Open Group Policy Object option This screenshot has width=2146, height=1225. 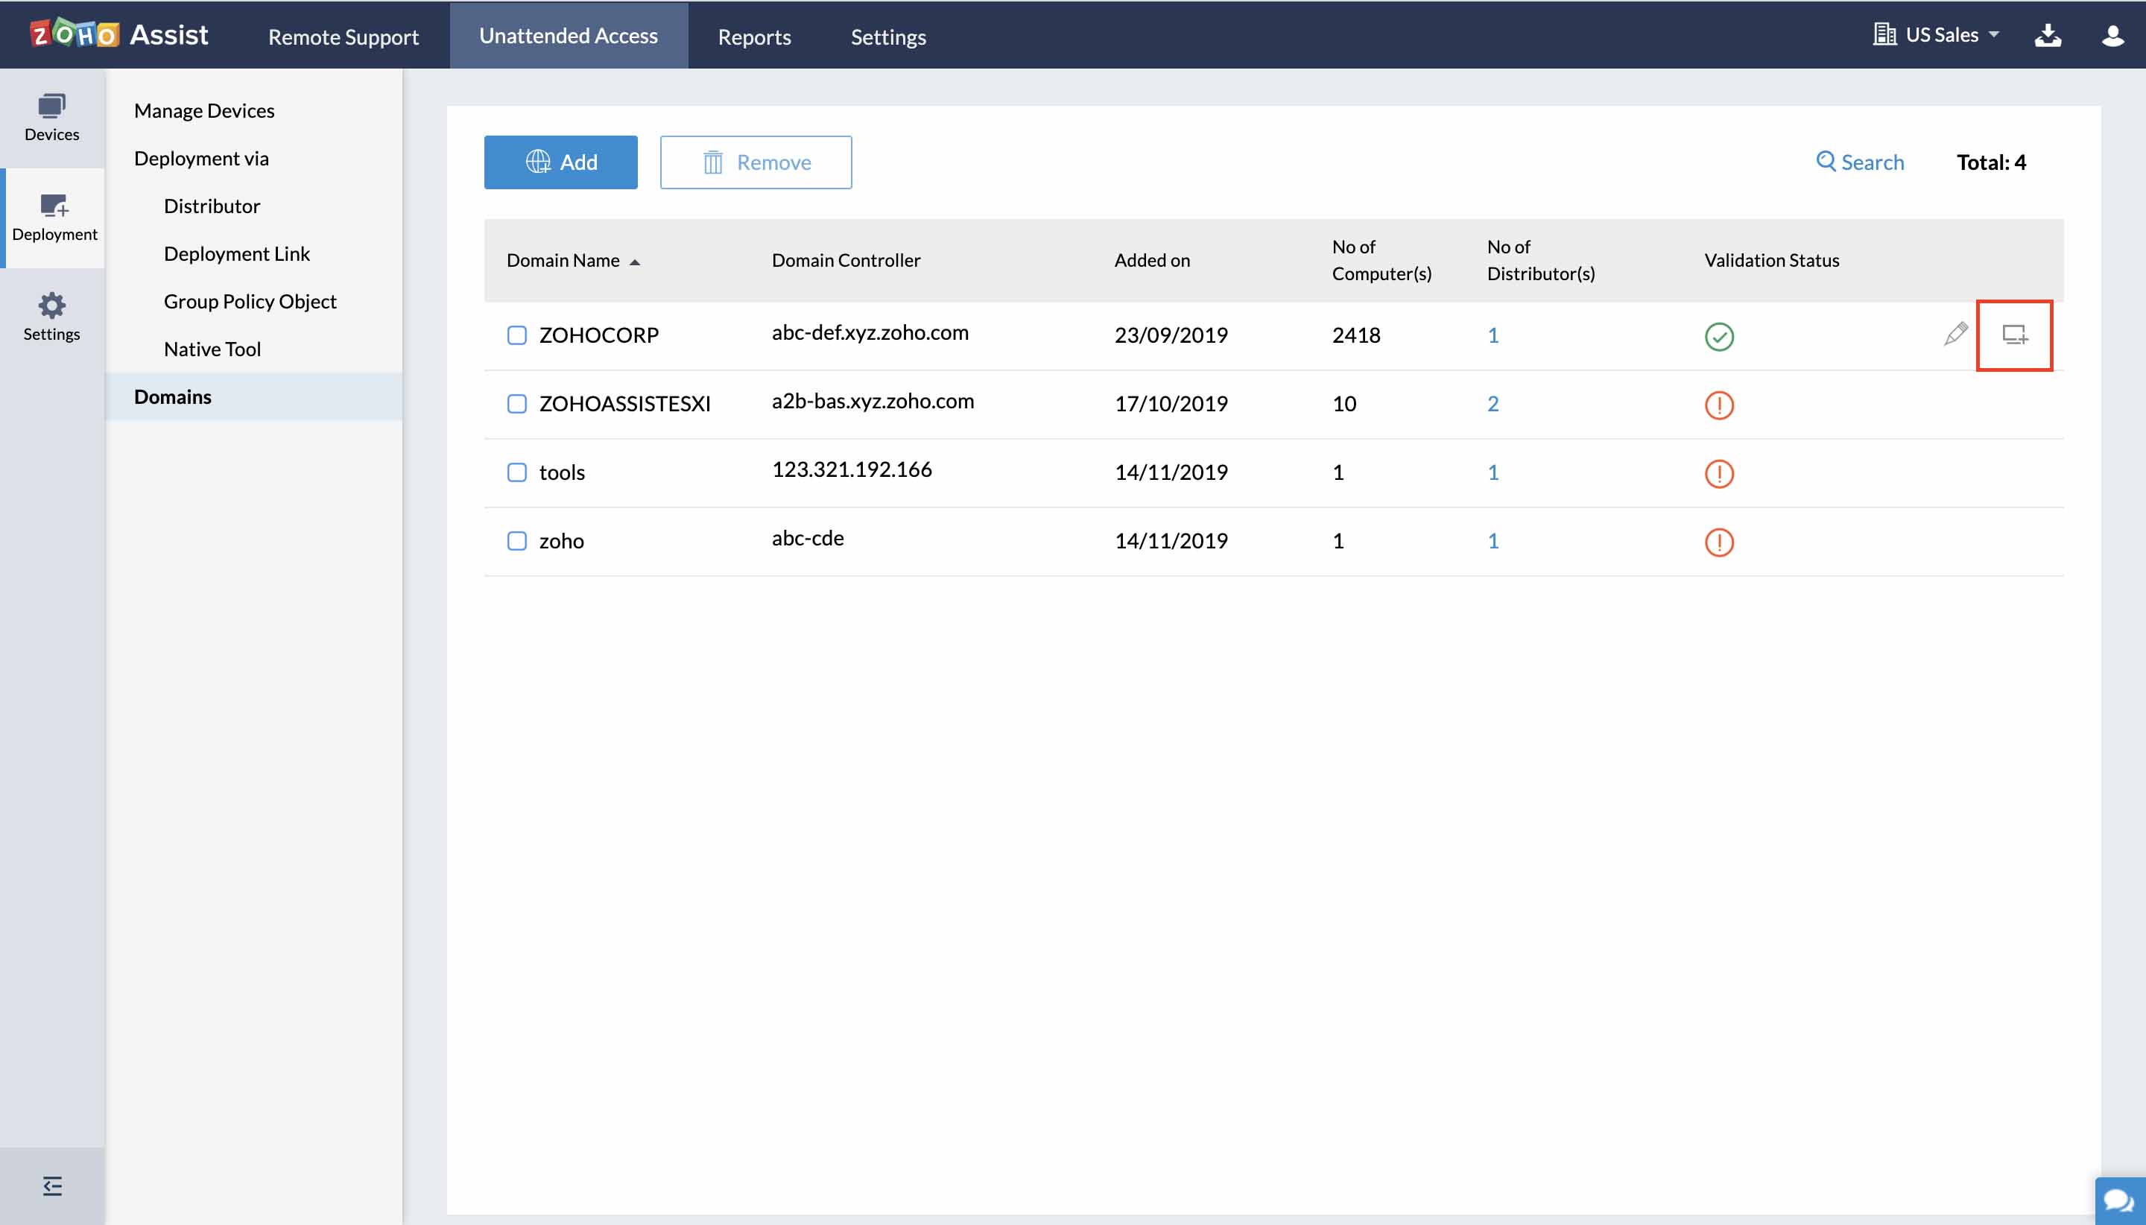click(x=250, y=301)
